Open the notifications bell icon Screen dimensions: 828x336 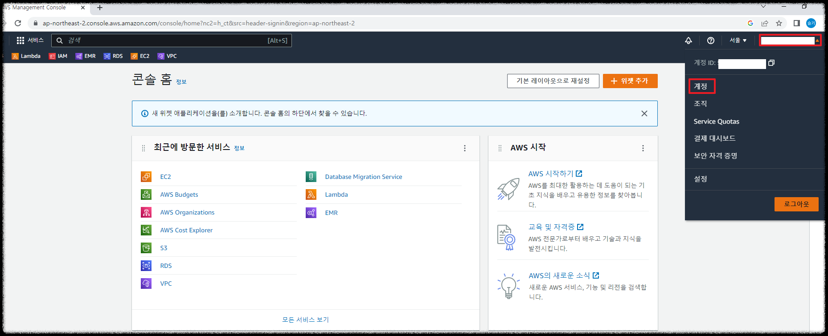(x=689, y=40)
